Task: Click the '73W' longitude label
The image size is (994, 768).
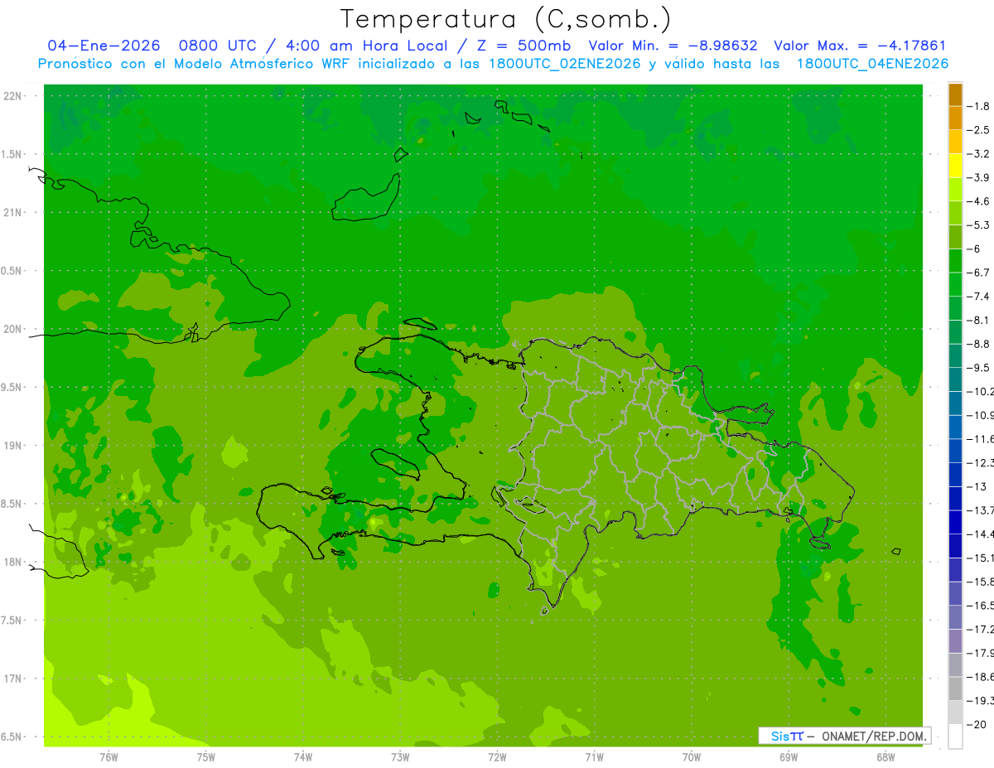Action: click(400, 757)
